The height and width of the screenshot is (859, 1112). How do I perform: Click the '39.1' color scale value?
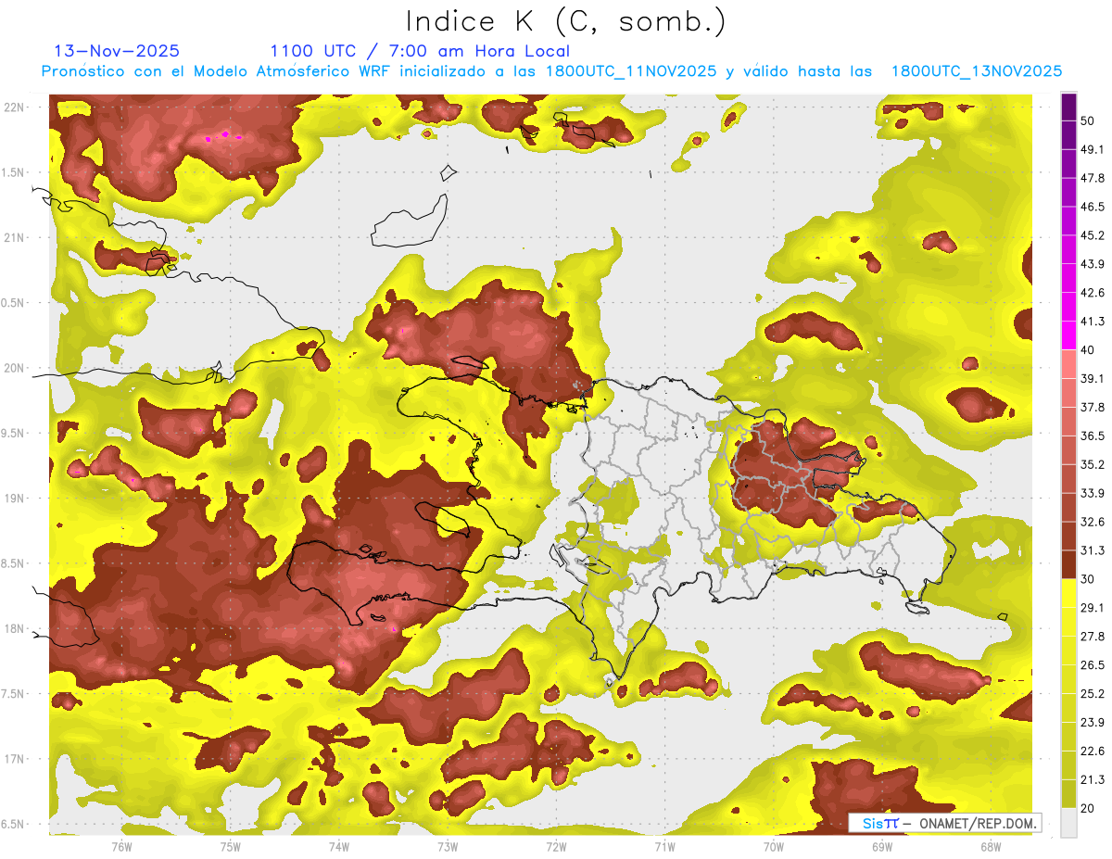tap(1093, 378)
